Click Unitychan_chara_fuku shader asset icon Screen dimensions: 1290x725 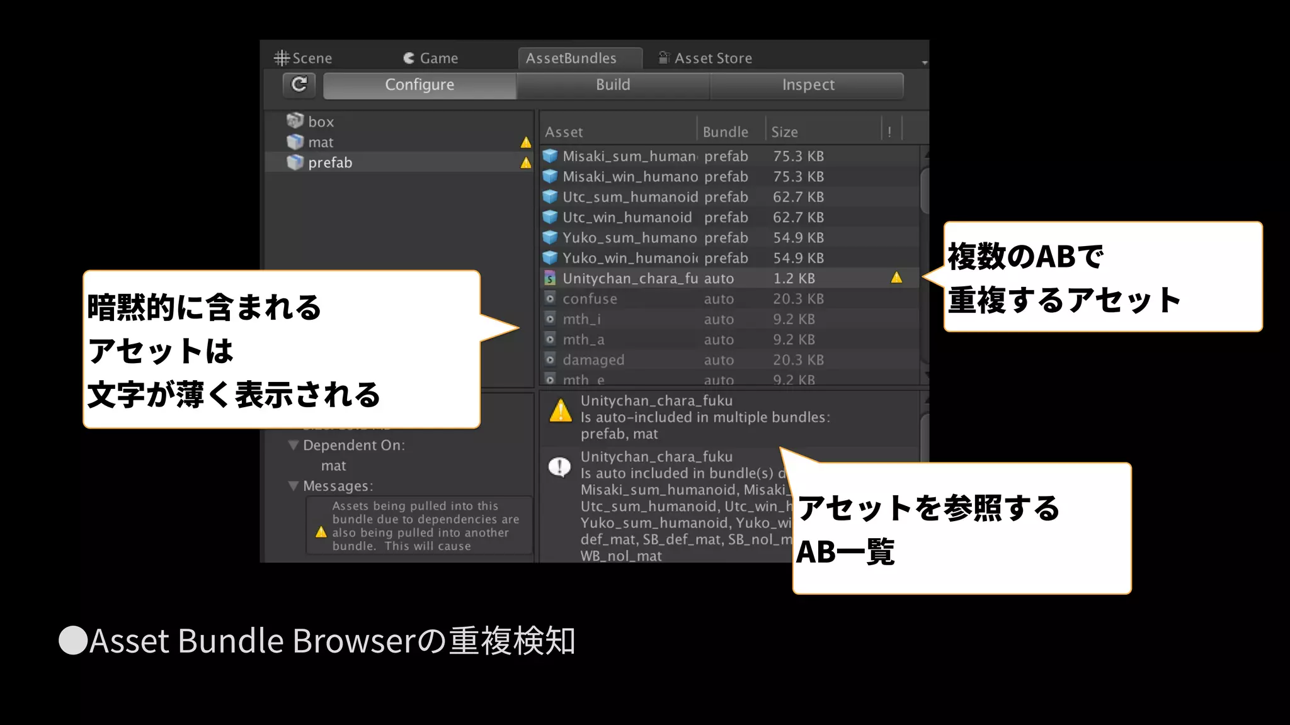coord(551,278)
